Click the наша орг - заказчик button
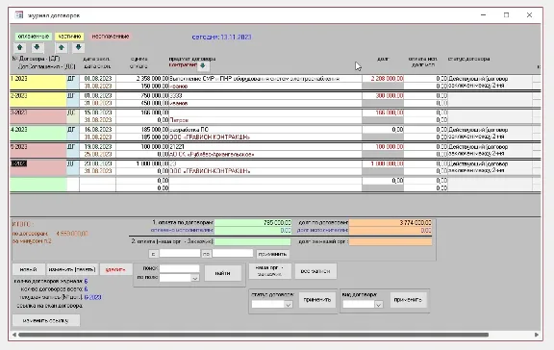554x350 pixels. [x=270, y=271]
